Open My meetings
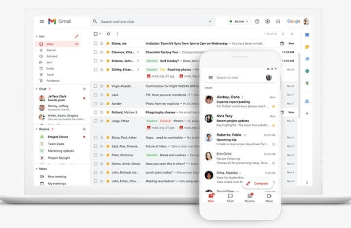Viewport: 351px width, 228px height. click(57, 184)
